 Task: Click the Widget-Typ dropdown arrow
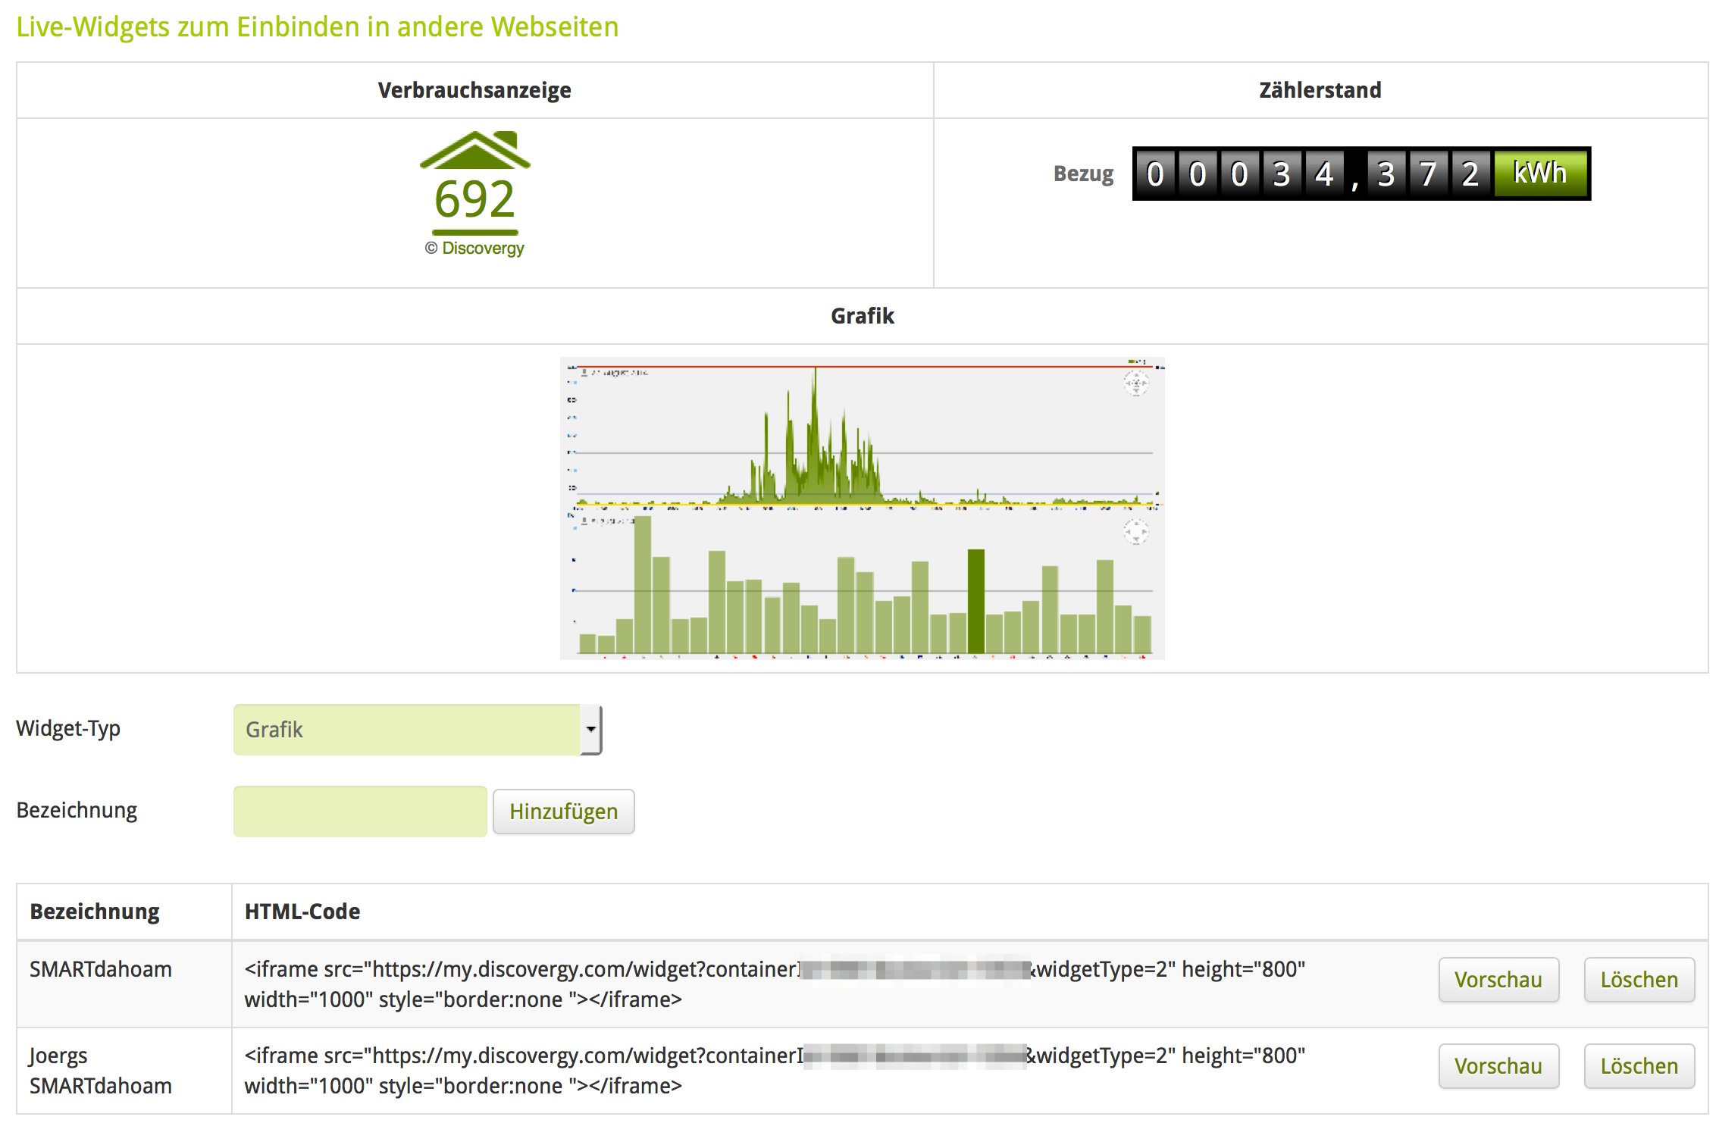click(590, 730)
